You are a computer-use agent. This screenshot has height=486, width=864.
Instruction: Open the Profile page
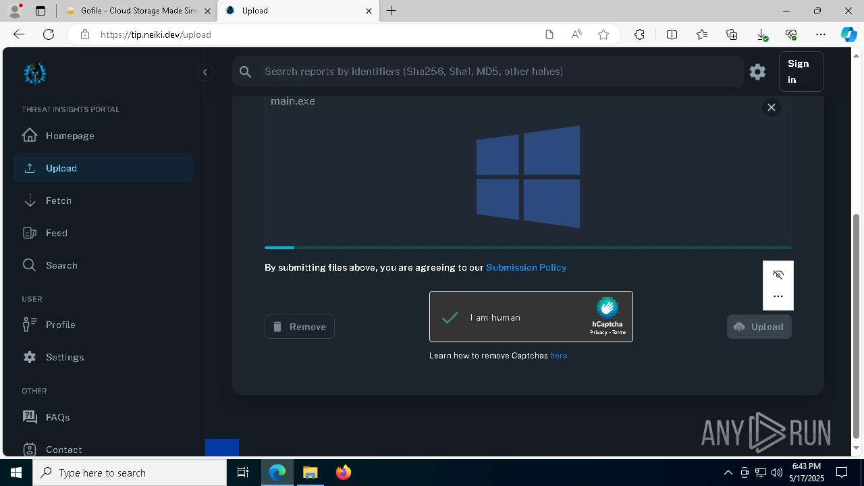pyautogui.click(x=103, y=325)
